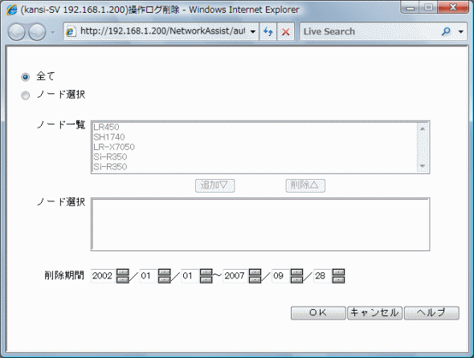The height and width of the screenshot is (358, 474).
Task: Click the start day 01 field
Action: pos(190,276)
